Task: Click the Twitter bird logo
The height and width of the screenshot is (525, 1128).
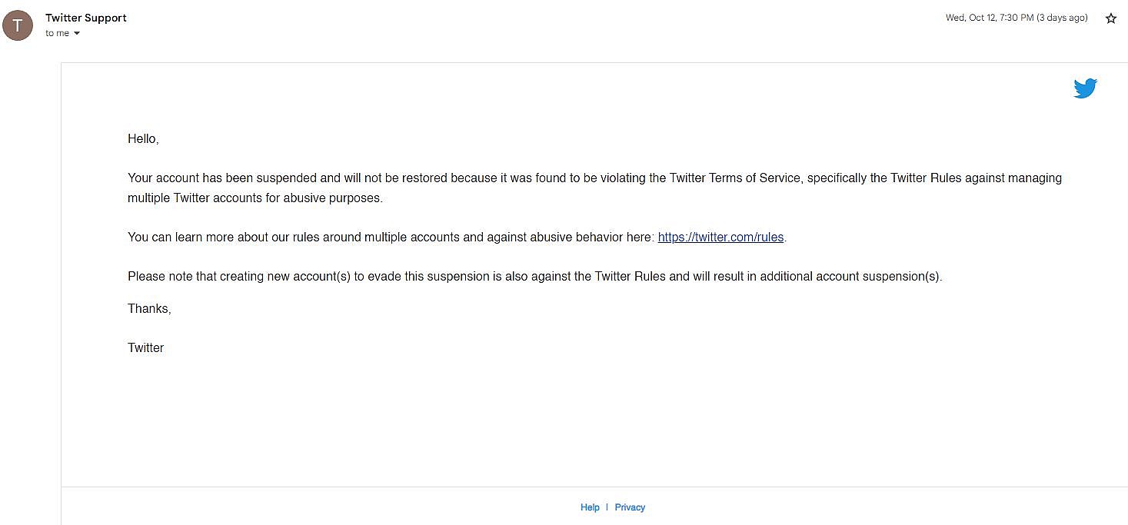Action: click(x=1085, y=88)
